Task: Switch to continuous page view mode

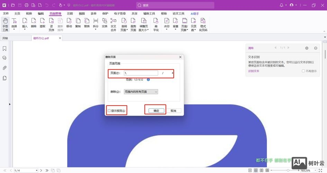Action: [256, 170]
